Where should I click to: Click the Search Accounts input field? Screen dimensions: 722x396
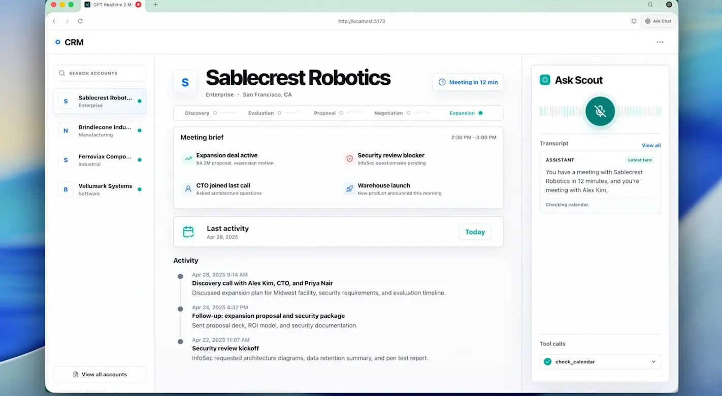point(100,73)
